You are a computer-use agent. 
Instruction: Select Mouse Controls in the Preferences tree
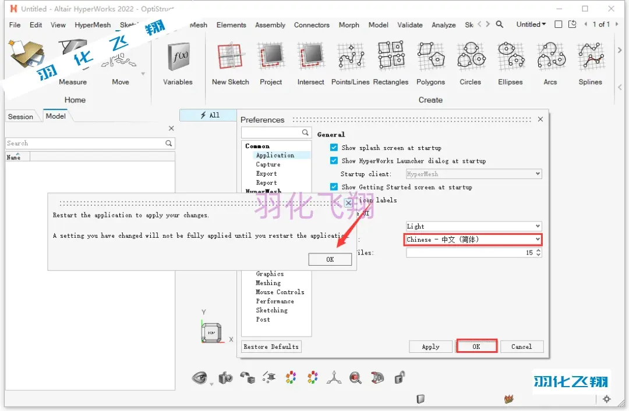(280, 292)
